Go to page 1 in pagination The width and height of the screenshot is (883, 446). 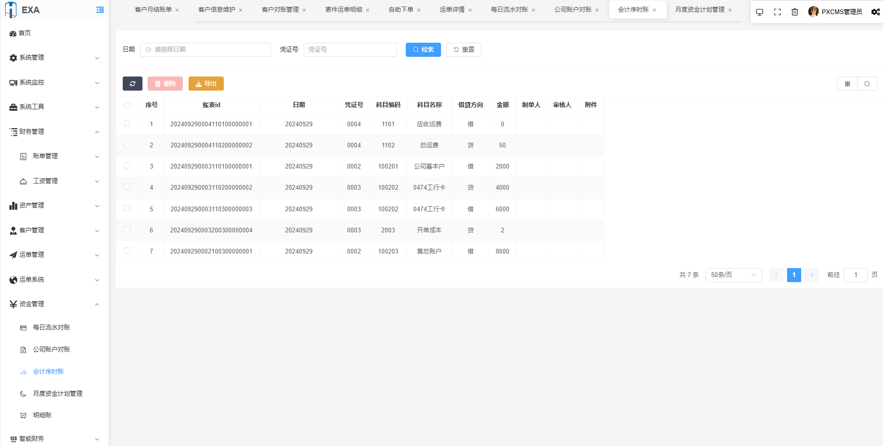[x=794, y=275]
